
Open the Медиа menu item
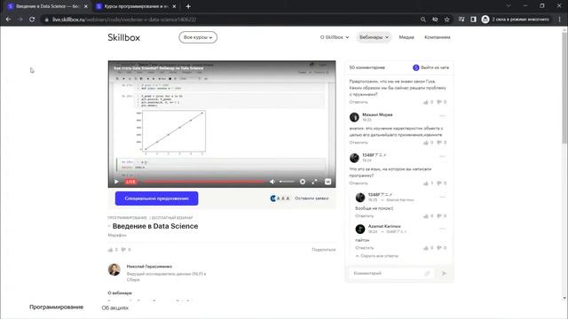pyautogui.click(x=406, y=37)
